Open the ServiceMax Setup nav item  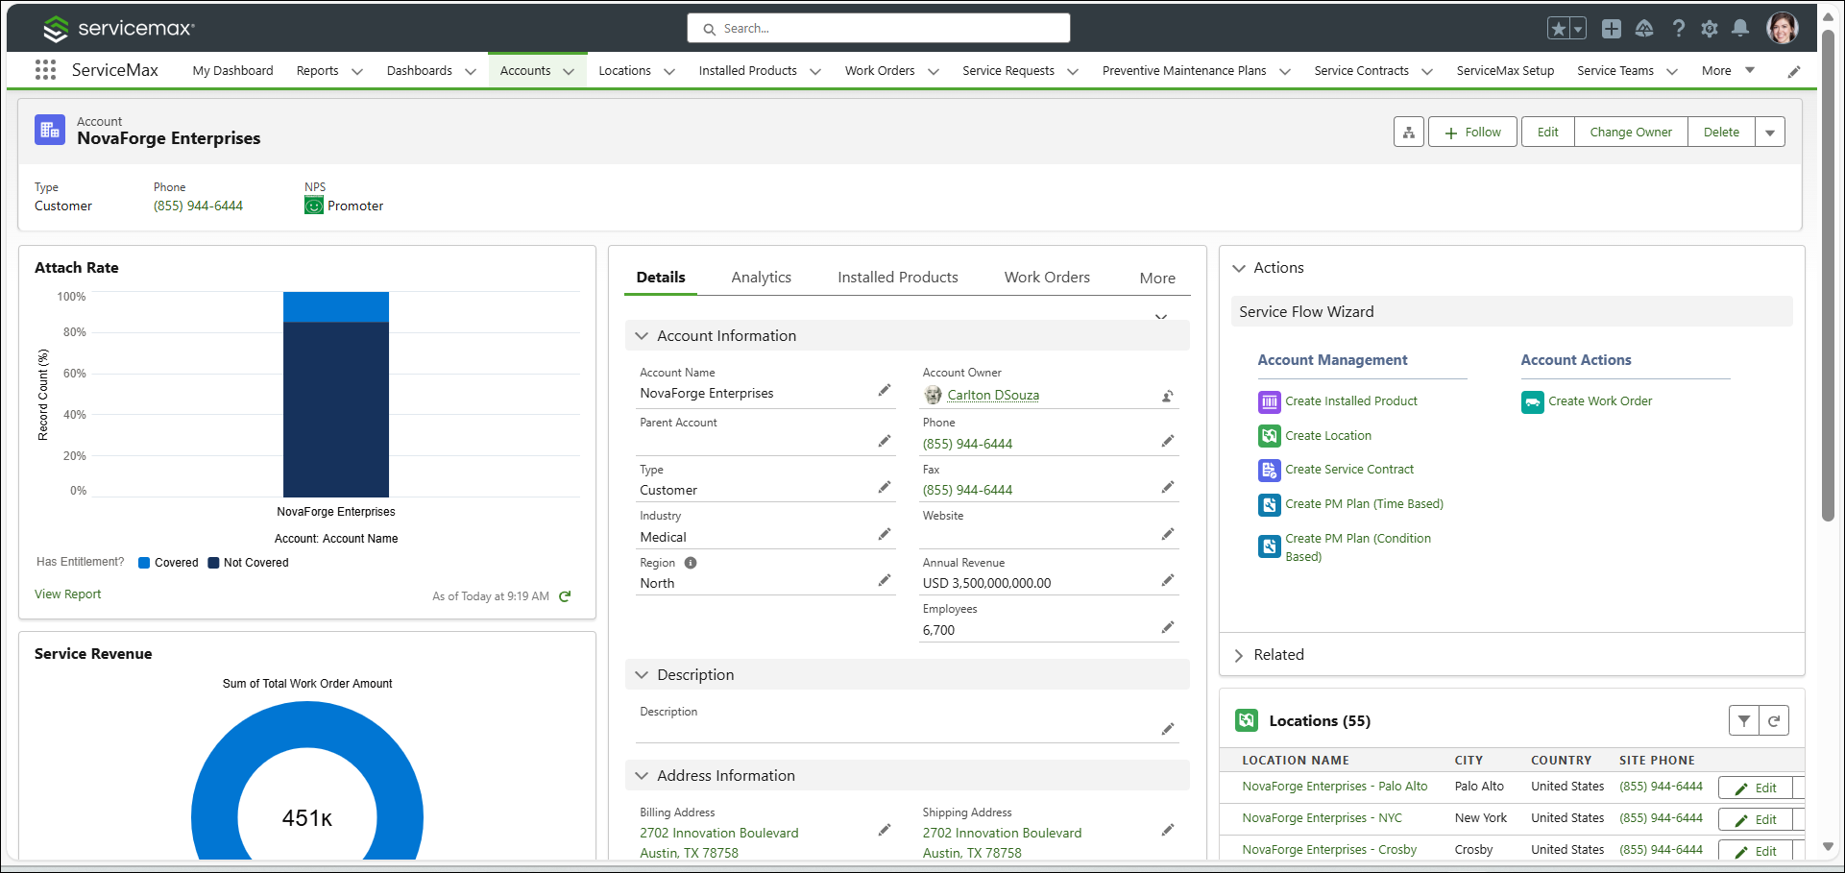[1505, 71]
